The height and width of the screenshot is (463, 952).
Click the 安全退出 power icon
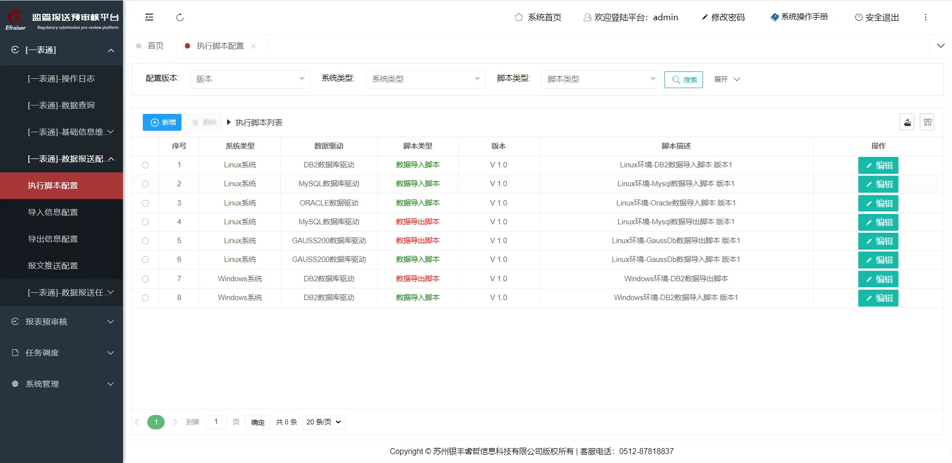859,17
